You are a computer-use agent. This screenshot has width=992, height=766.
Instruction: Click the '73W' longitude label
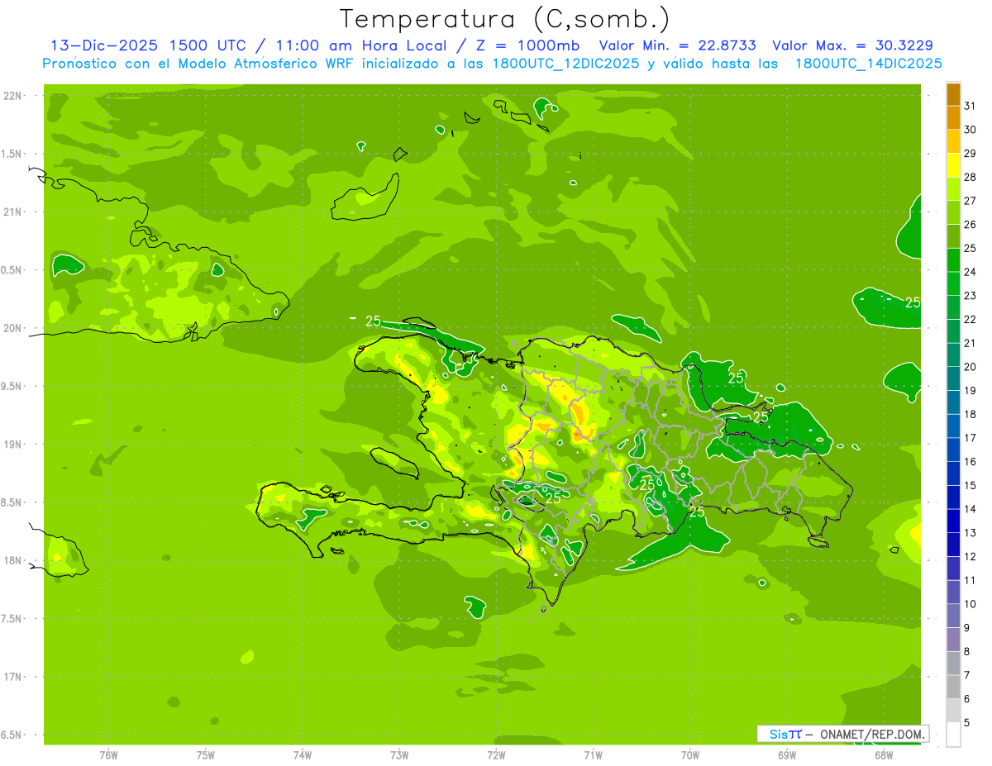pos(399,755)
